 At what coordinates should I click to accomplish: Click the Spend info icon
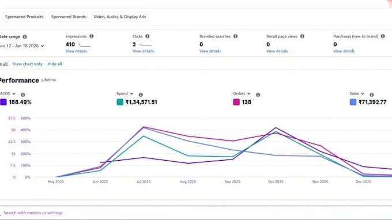coord(141,95)
